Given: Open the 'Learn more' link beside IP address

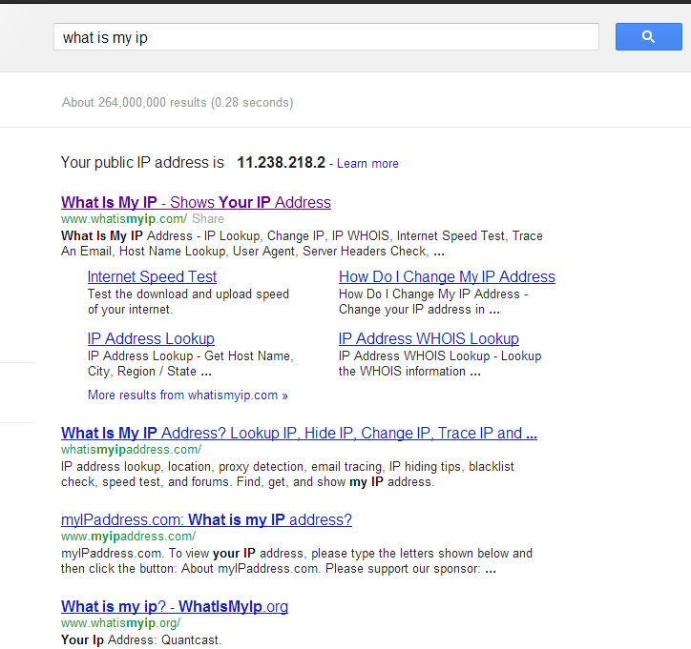Looking at the screenshot, I should [367, 163].
